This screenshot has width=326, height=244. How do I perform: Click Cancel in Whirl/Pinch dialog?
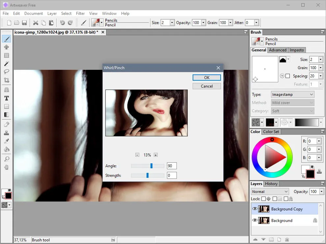207,86
